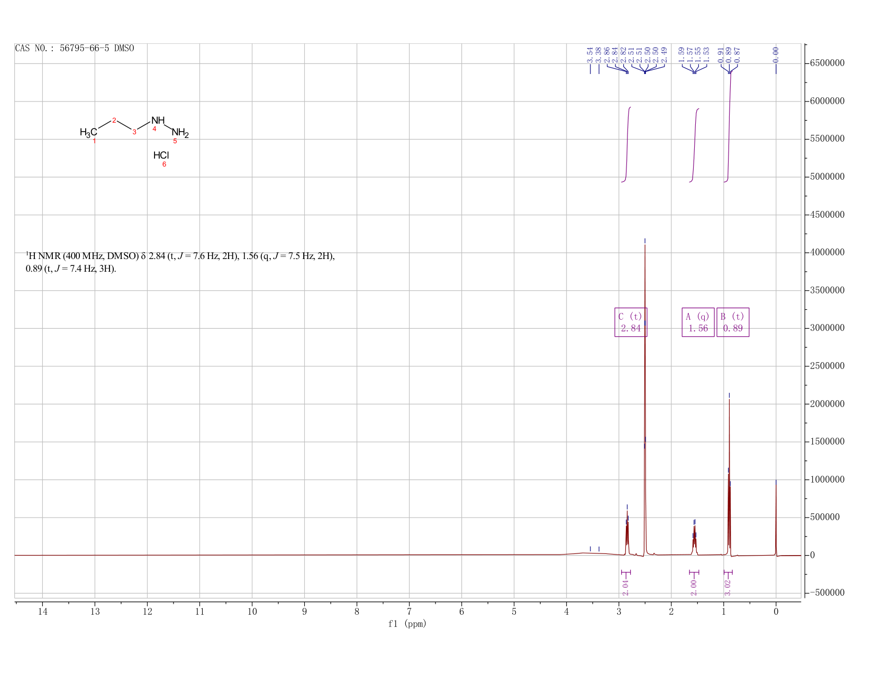Click the 4 tick label on x-axis
Viewport: 873px width, 674px height.
(x=567, y=612)
